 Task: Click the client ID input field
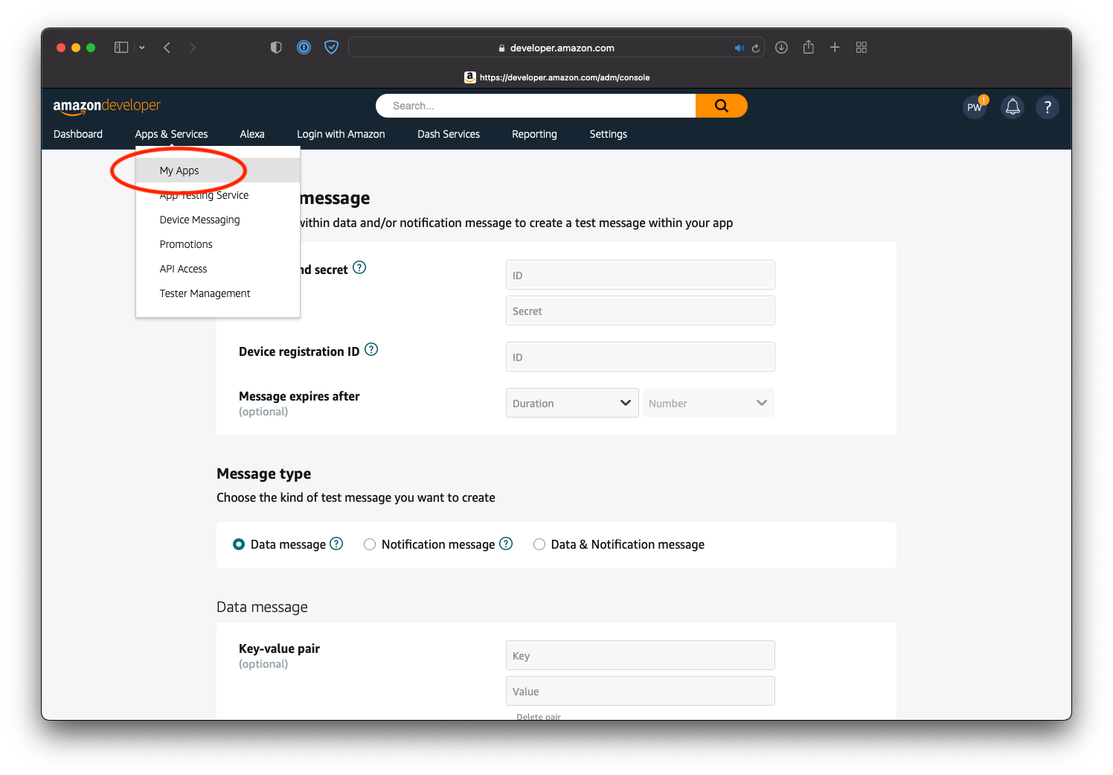tap(641, 275)
